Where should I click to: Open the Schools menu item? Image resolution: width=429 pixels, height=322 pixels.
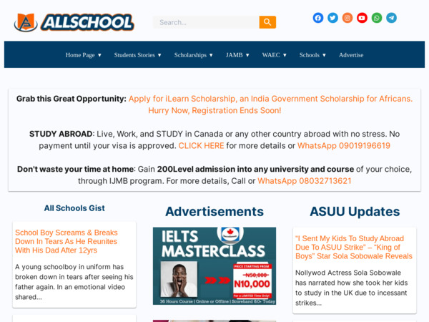(x=310, y=55)
